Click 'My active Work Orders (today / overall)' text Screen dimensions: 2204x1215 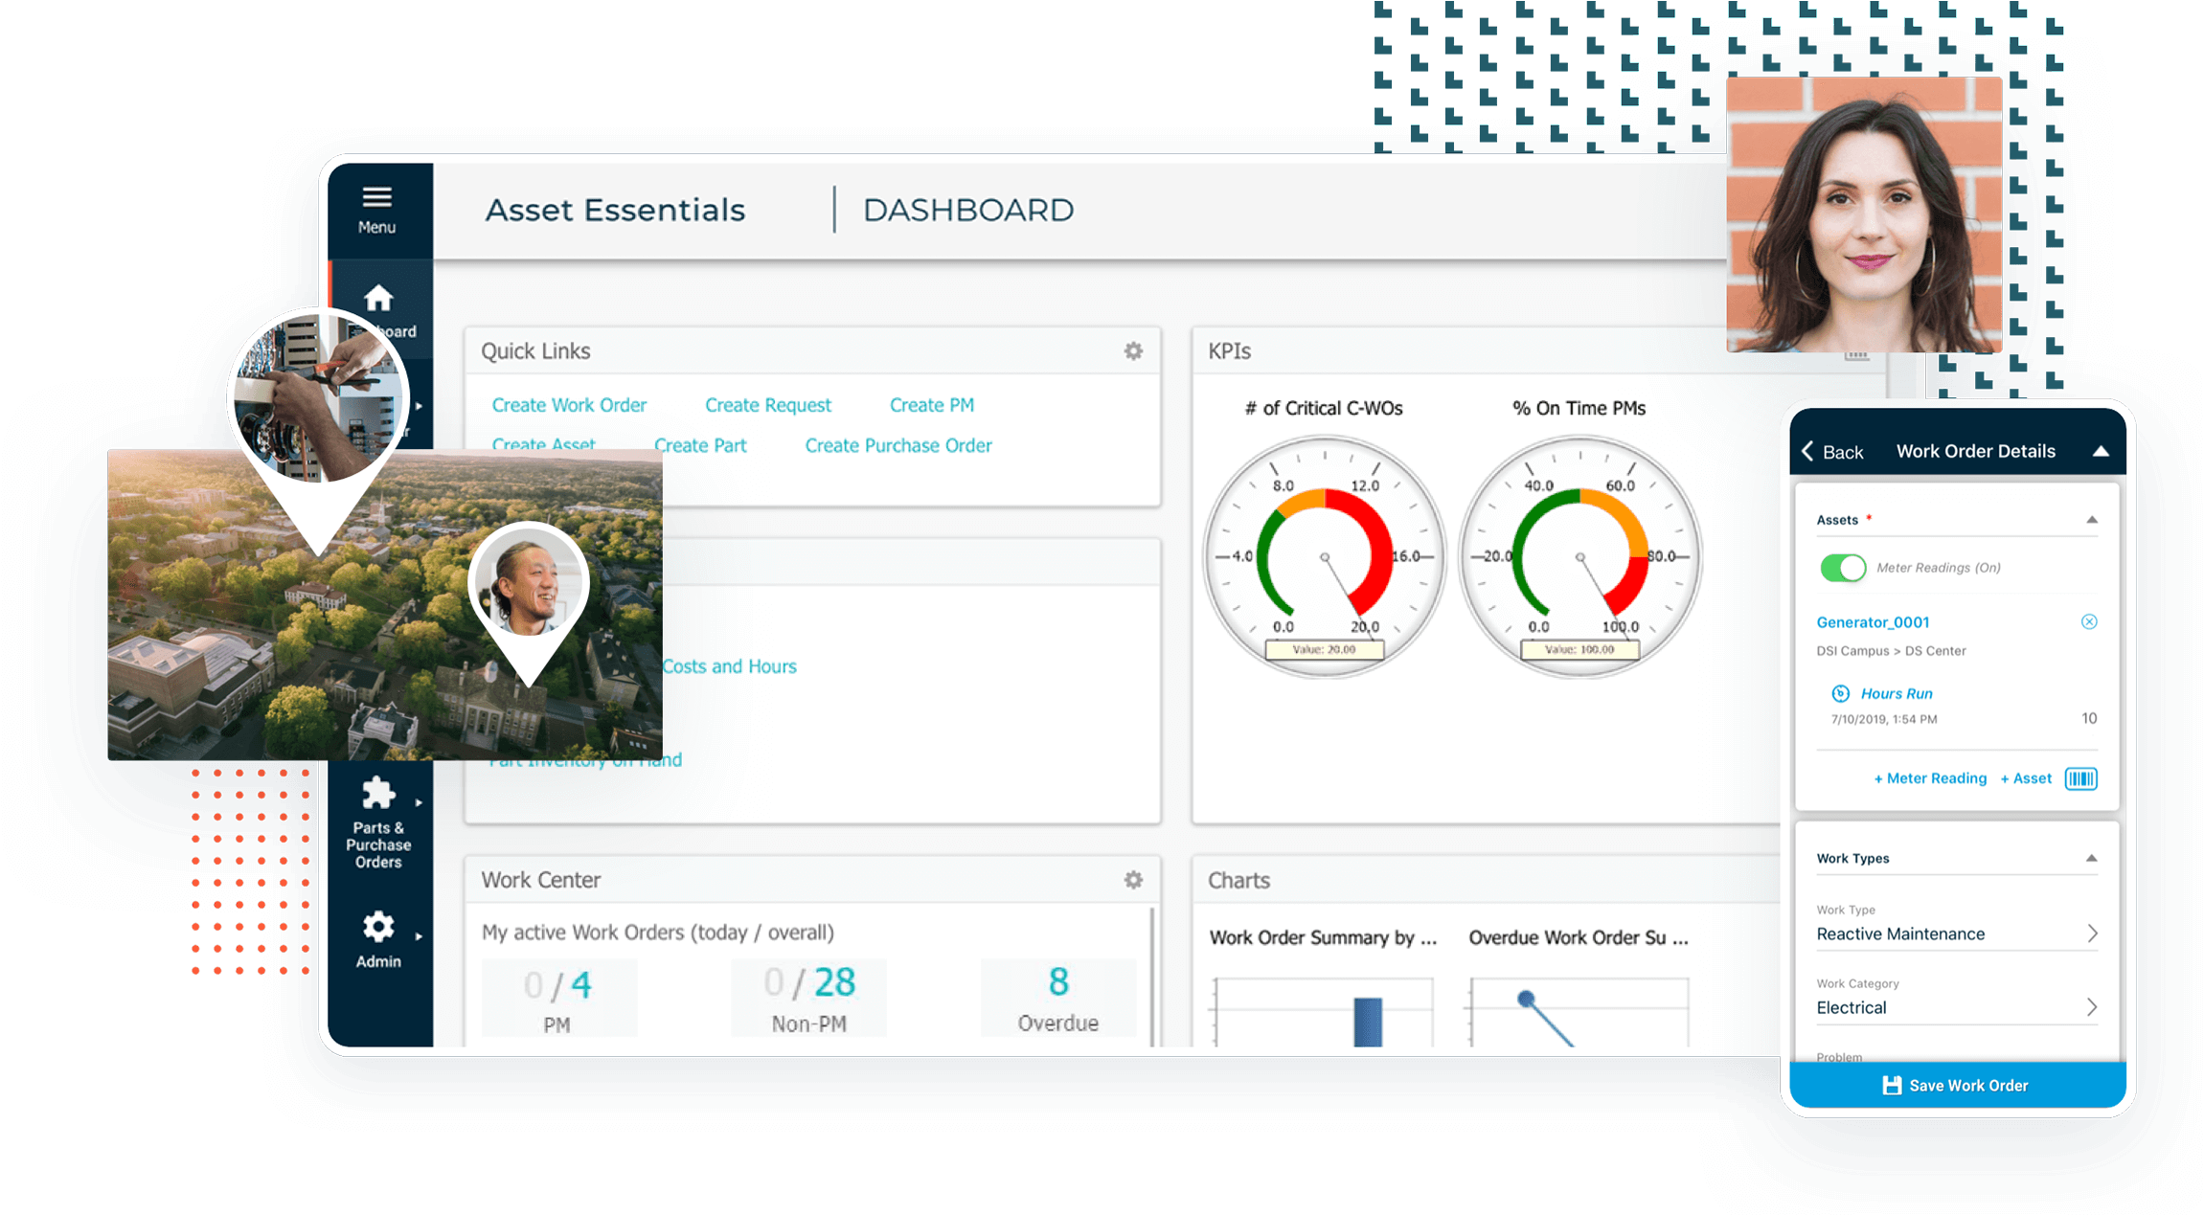(x=658, y=933)
